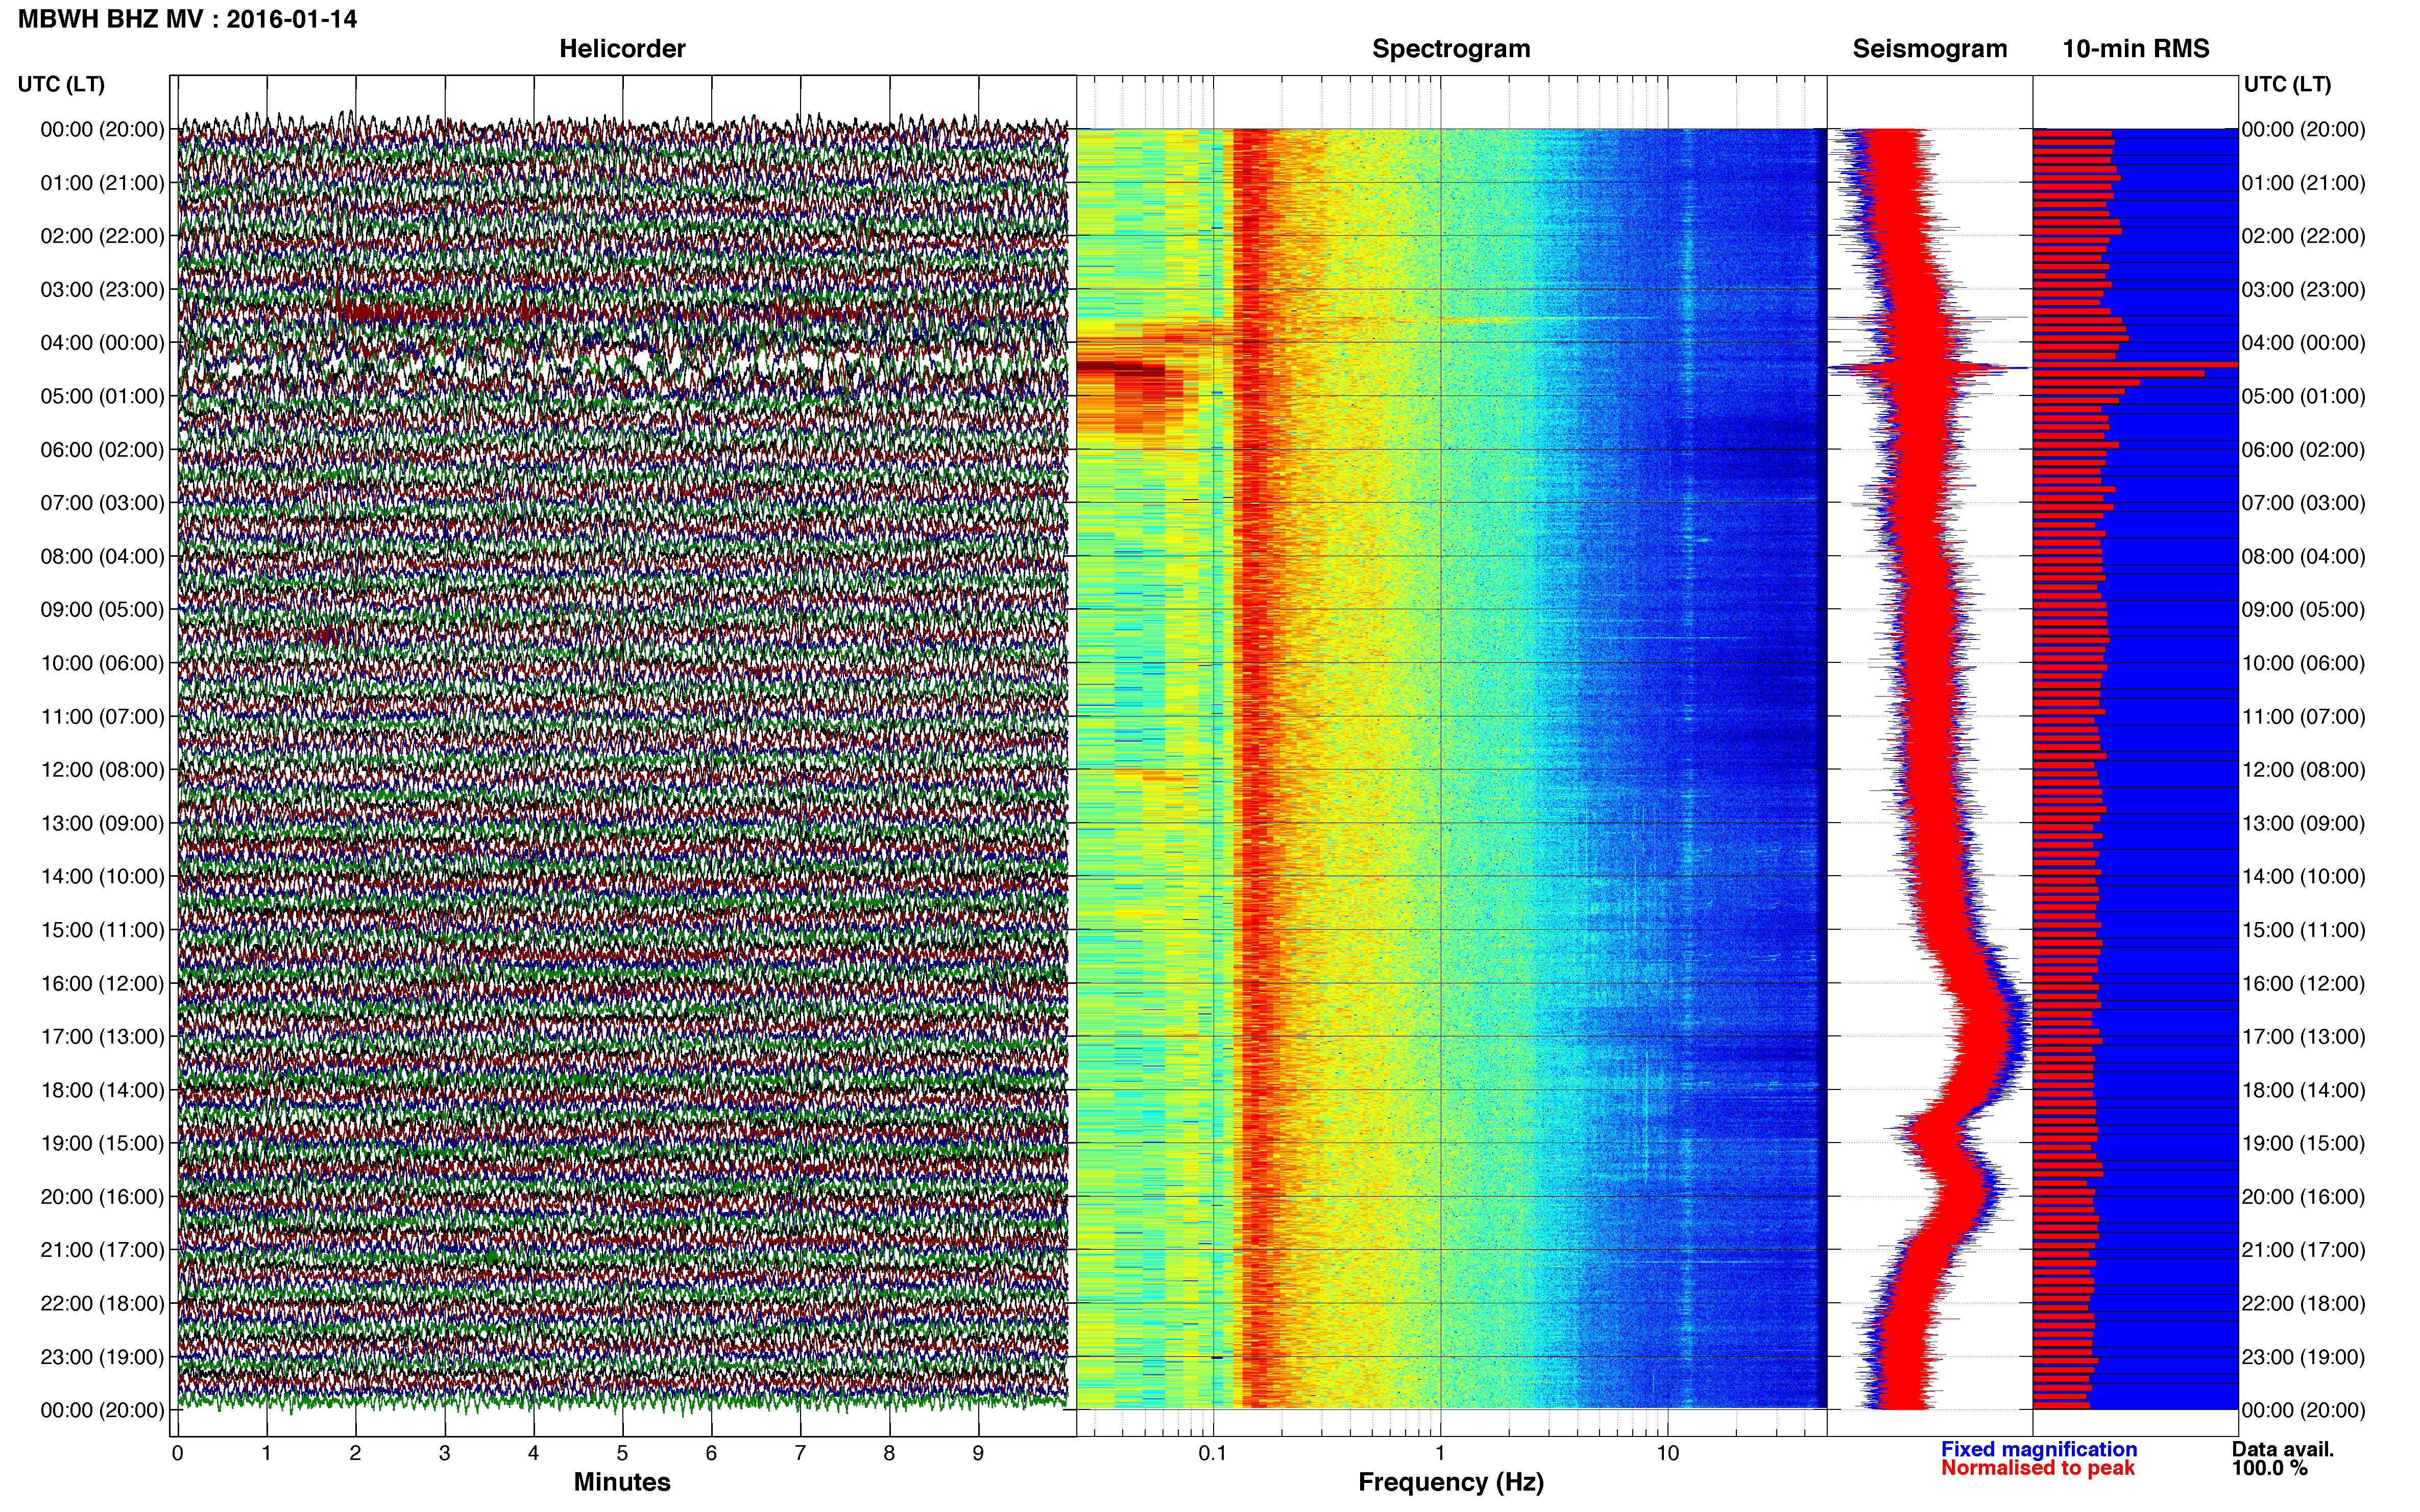The image size is (2420, 1512).
Task: Click the '0.1' tick on the Frequency axis
Action: point(1213,1454)
